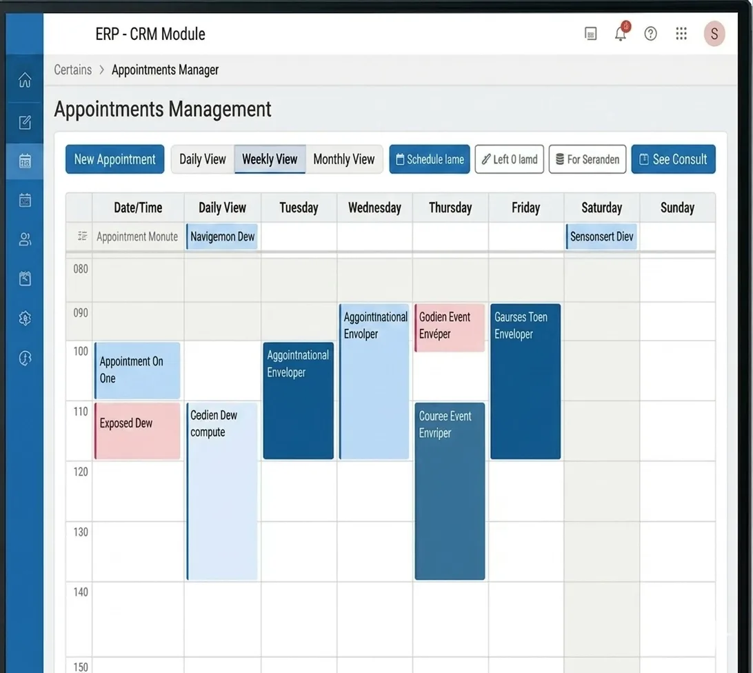Click the 090 time label
Image resolution: width=753 pixels, height=673 pixels.
[80, 313]
